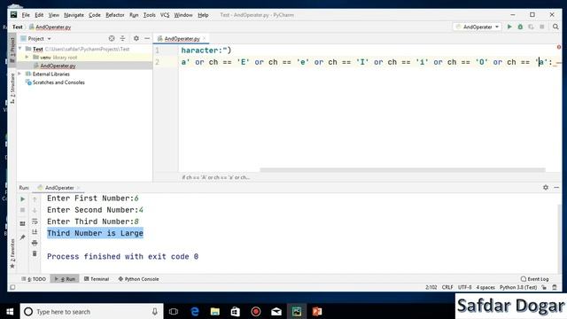Image resolution: width=567 pixels, height=319 pixels.
Task: Pin the Run tab icon
Action: pos(22,237)
